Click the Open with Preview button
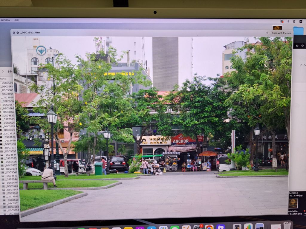 (x=281, y=33)
